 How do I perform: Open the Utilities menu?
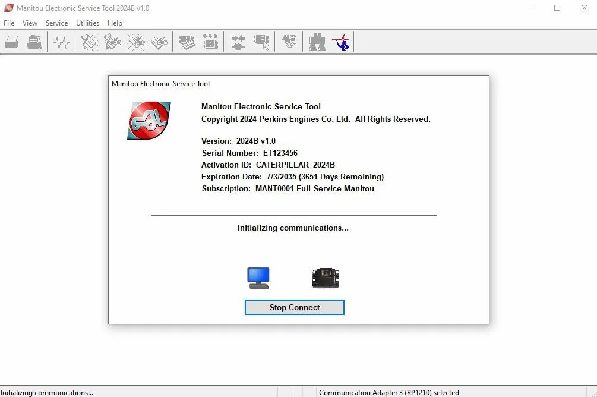pos(87,23)
